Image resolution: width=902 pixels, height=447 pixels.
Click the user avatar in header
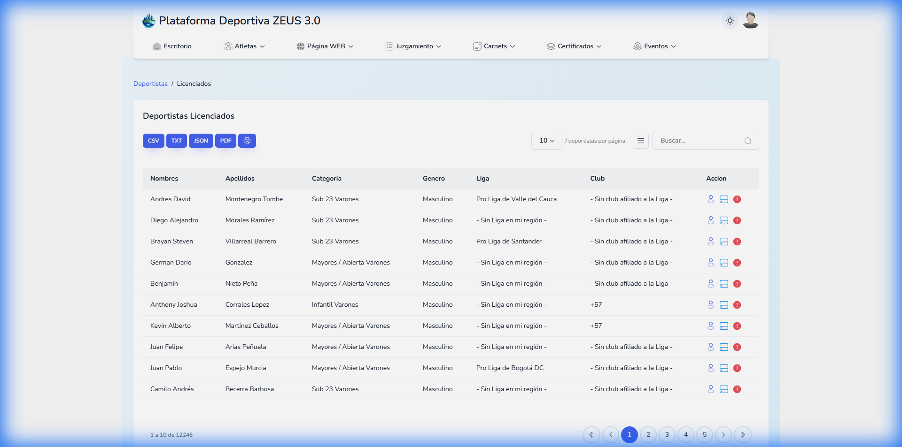(x=750, y=21)
